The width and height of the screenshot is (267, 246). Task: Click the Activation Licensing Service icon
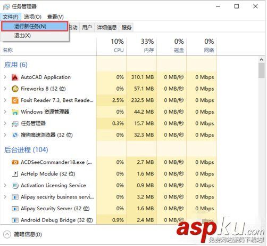(x=15, y=186)
